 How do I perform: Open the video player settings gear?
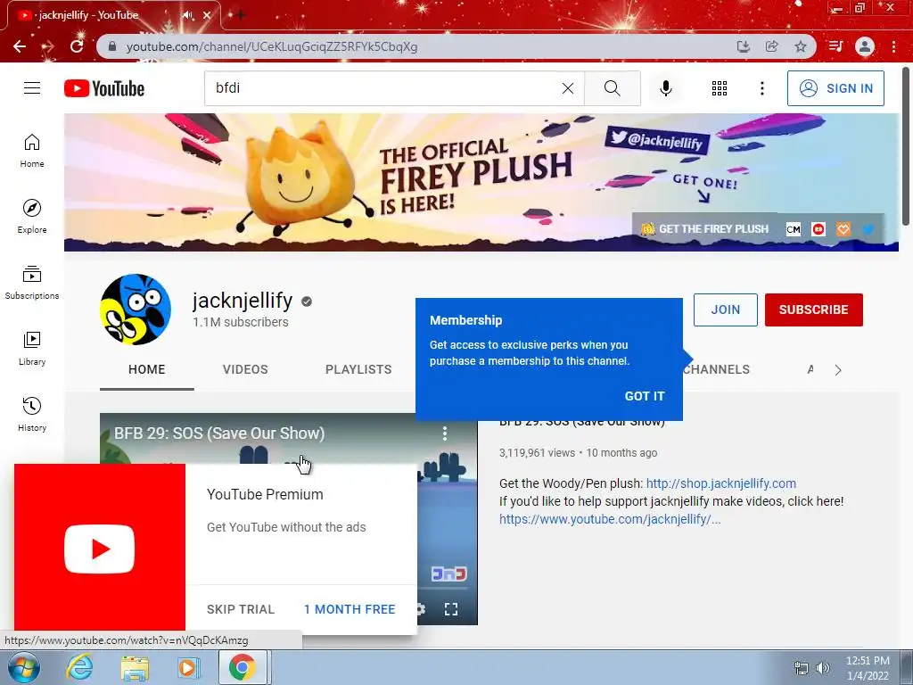(x=421, y=609)
